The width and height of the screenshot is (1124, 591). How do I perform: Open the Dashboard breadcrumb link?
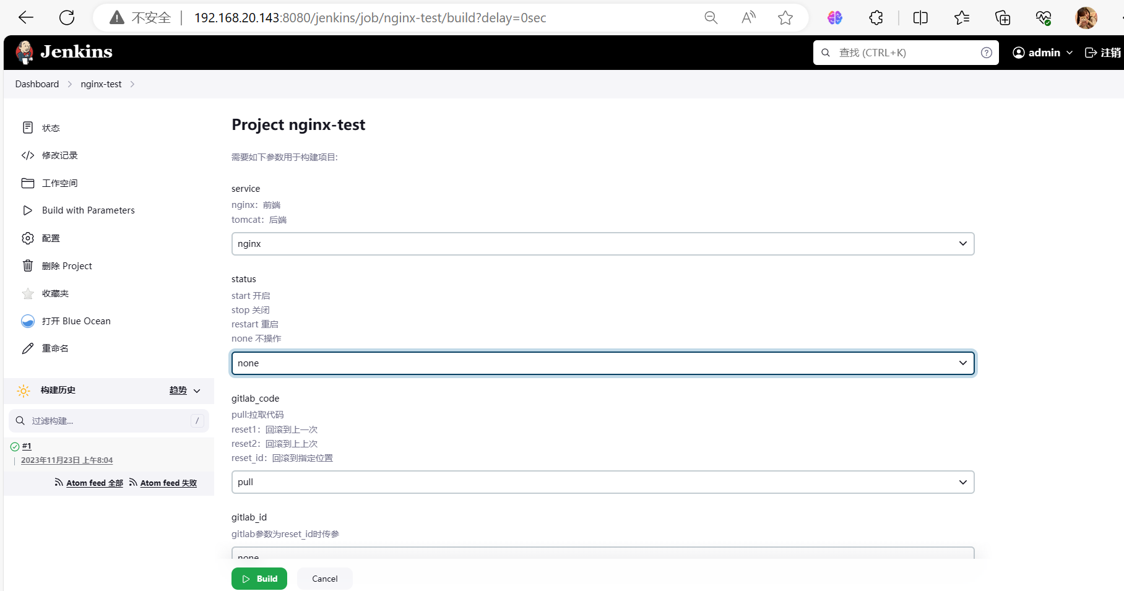(x=37, y=84)
